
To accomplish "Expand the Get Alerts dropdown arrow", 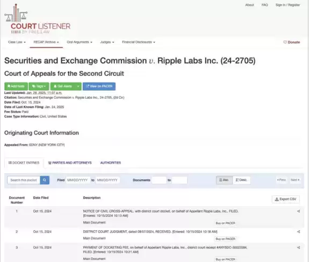I will [x=78, y=86].
